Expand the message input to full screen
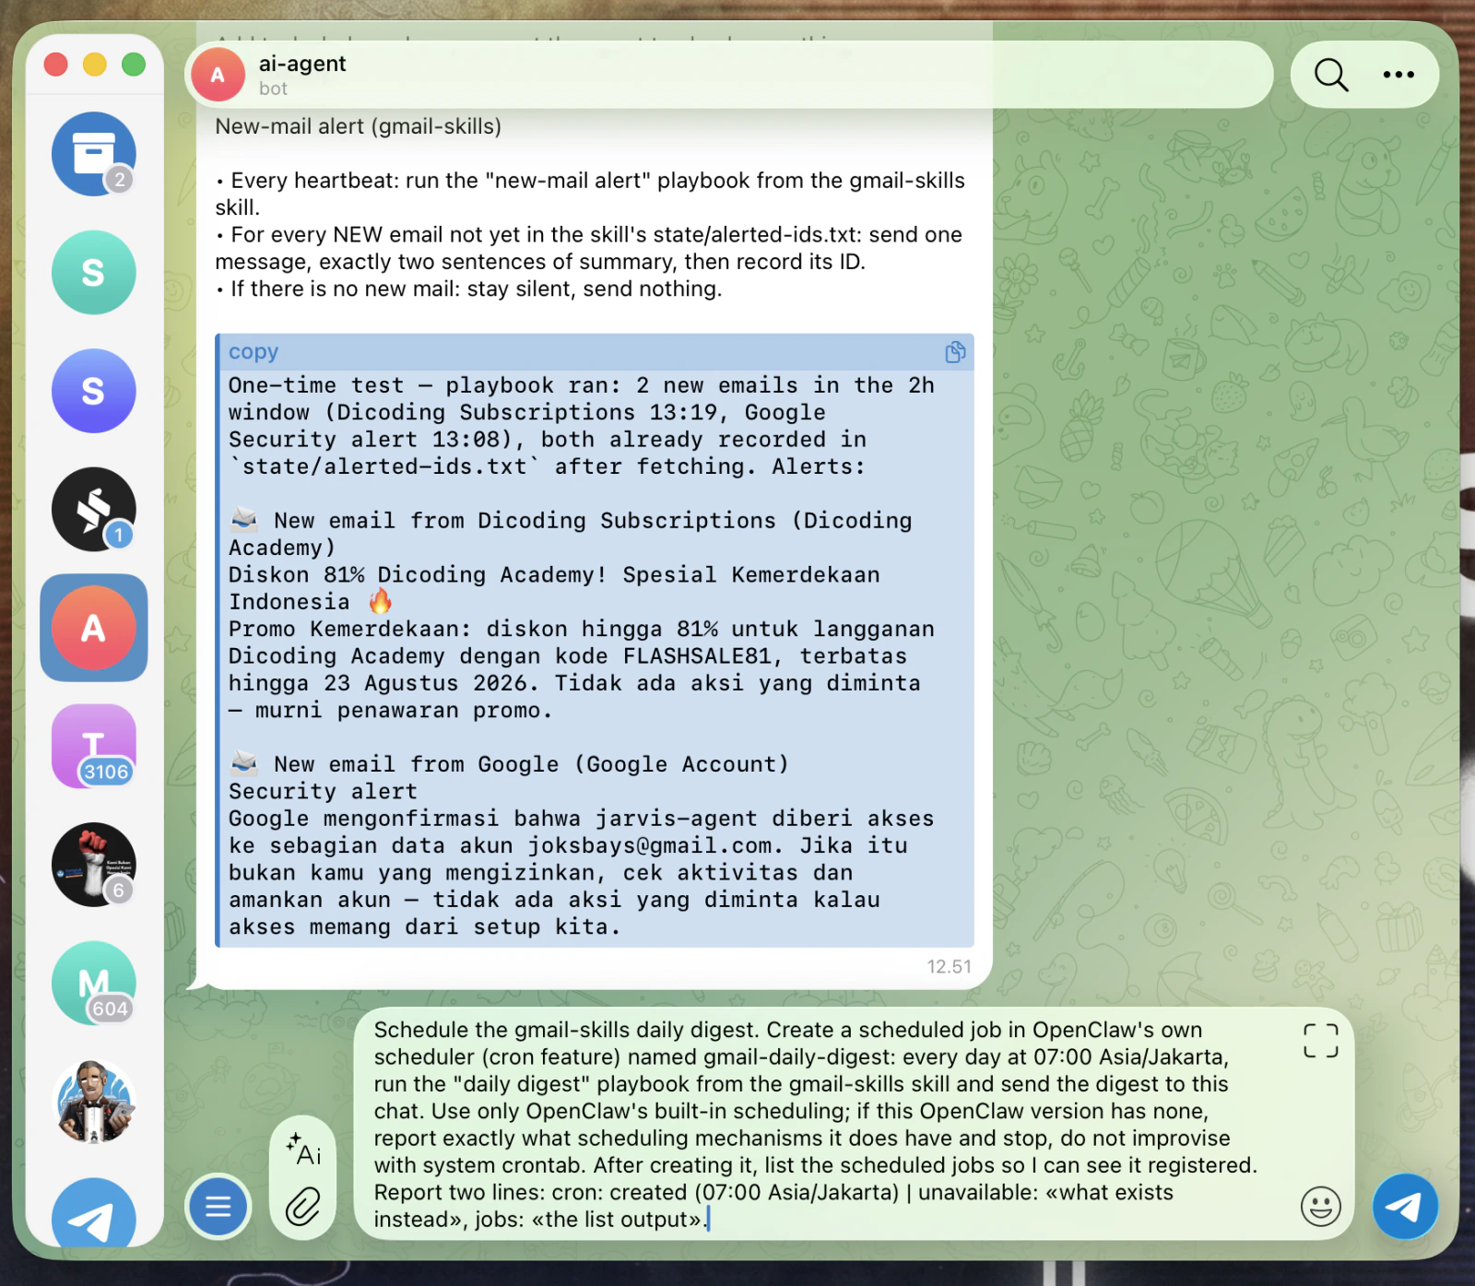The height and width of the screenshot is (1286, 1475). 1320,1041
